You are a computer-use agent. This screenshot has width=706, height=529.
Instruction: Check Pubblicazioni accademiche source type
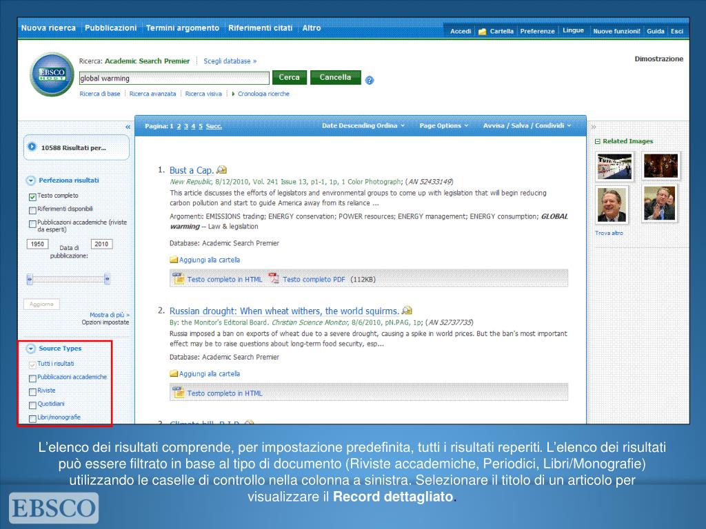(32, 378)
